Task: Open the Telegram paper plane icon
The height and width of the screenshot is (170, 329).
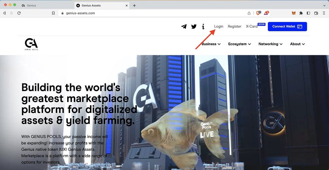Action: 184,27
